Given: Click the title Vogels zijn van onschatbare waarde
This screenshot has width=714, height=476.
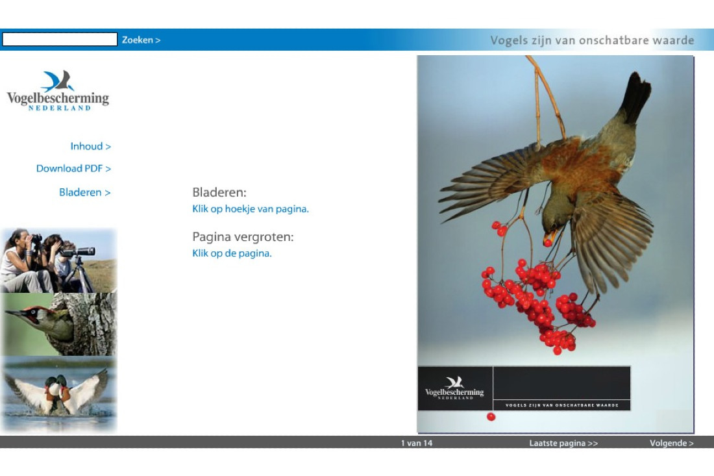Looking at the screenshot, I should (593, 40).
